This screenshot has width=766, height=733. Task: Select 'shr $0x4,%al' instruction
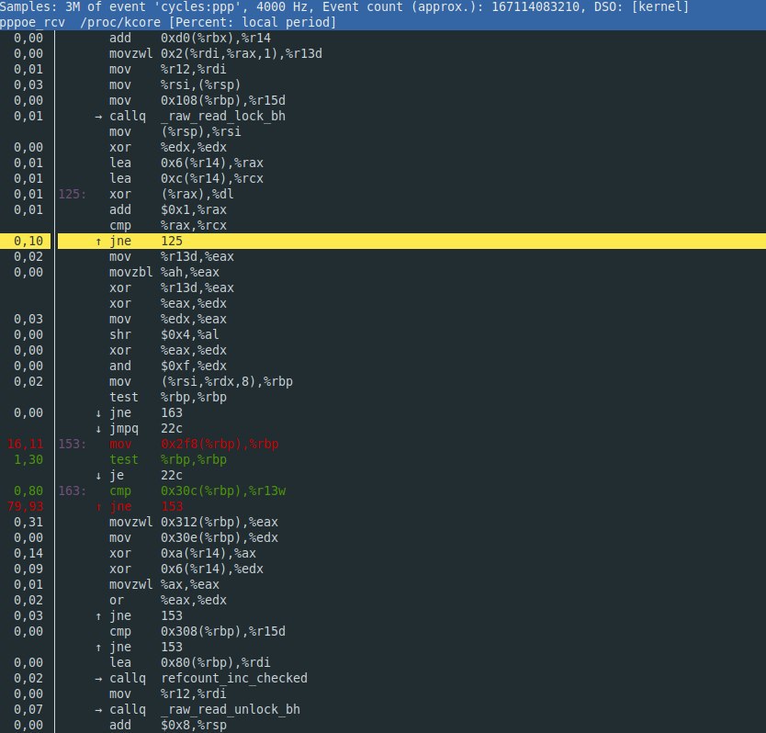coord(164,334)
